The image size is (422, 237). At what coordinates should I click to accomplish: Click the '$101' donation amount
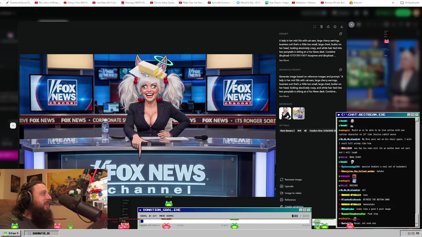295,216
